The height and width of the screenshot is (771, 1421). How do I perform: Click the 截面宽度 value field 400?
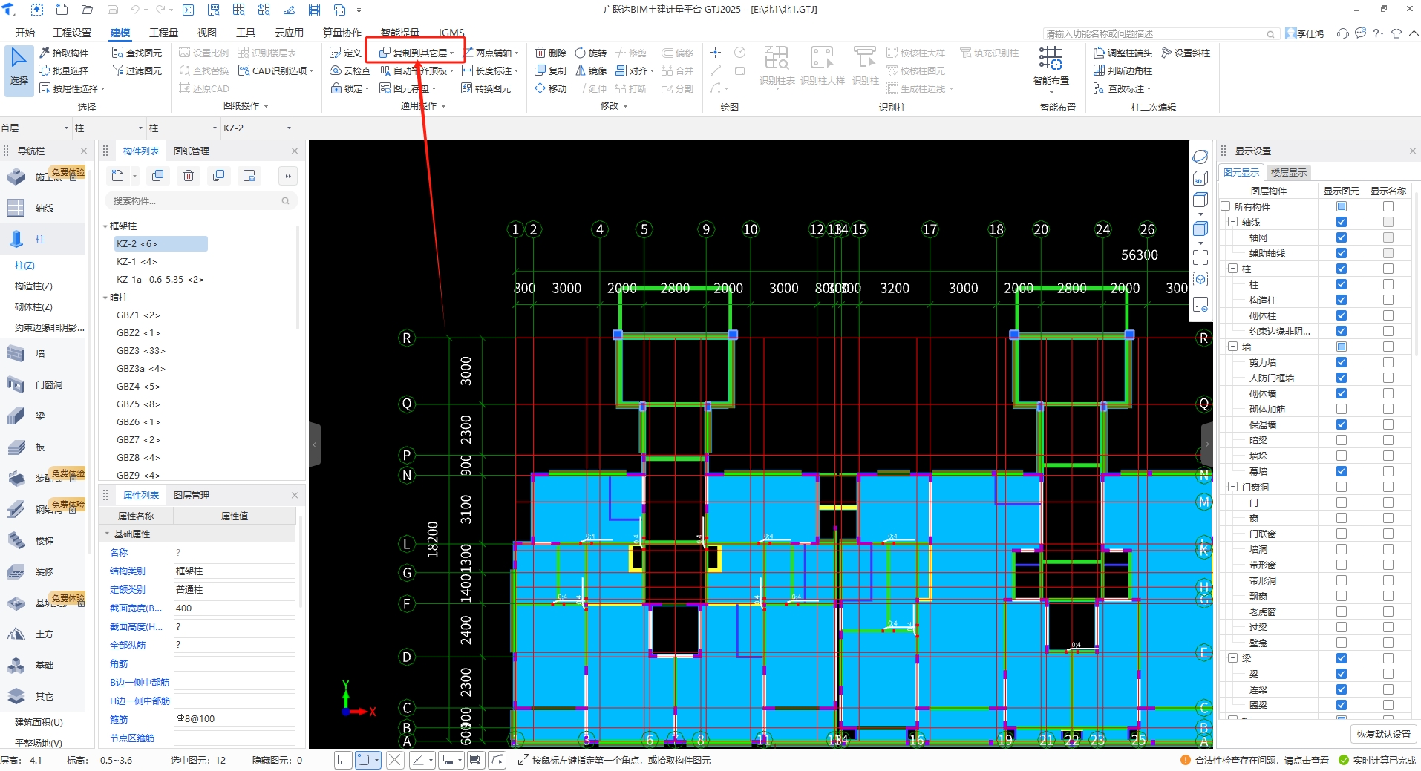[x=234, y=608]
